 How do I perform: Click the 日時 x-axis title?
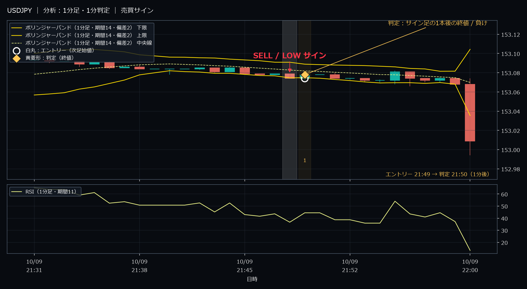[252, 279]
